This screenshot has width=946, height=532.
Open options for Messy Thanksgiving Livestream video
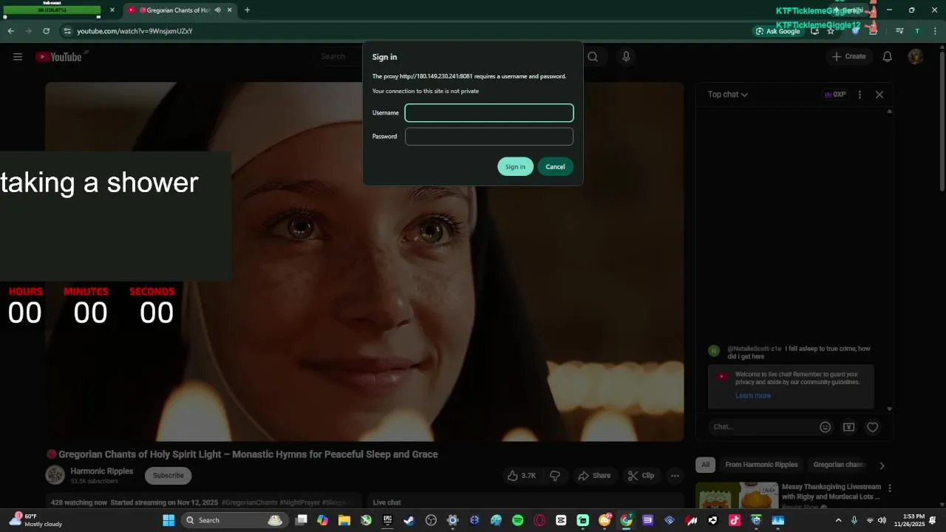(890, 488)
